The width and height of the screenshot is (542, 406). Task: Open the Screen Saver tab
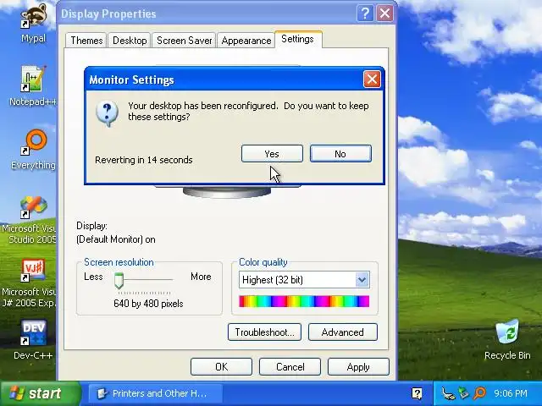185,41
